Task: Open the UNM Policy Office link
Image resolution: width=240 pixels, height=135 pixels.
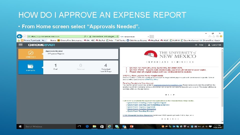Action: pyautogui.click(x=151, y=79)
